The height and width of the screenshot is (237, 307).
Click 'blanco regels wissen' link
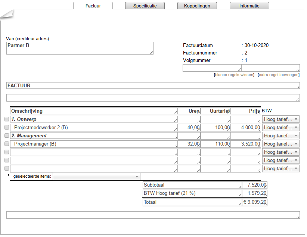(234, 75)
